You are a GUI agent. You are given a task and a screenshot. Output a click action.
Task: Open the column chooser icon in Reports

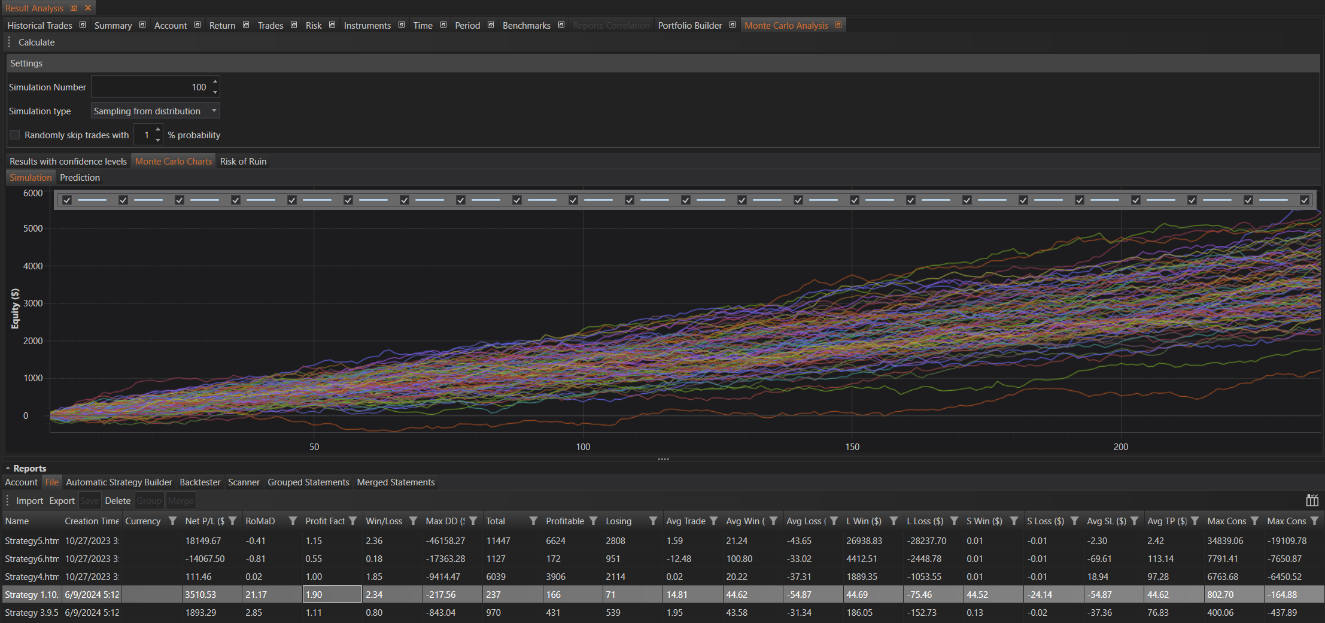[x=1312, y=500]
